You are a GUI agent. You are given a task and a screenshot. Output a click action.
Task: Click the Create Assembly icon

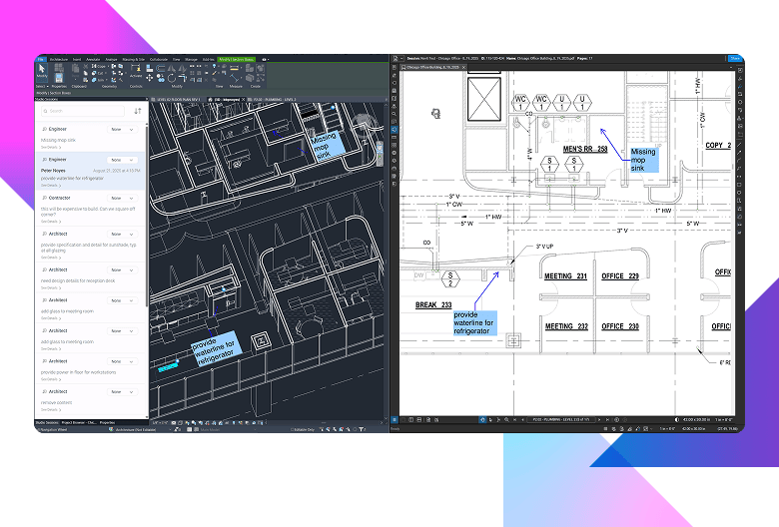249,68
